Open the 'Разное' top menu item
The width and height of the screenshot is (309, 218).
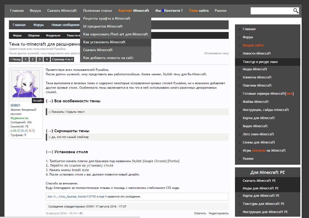(221, 11)
